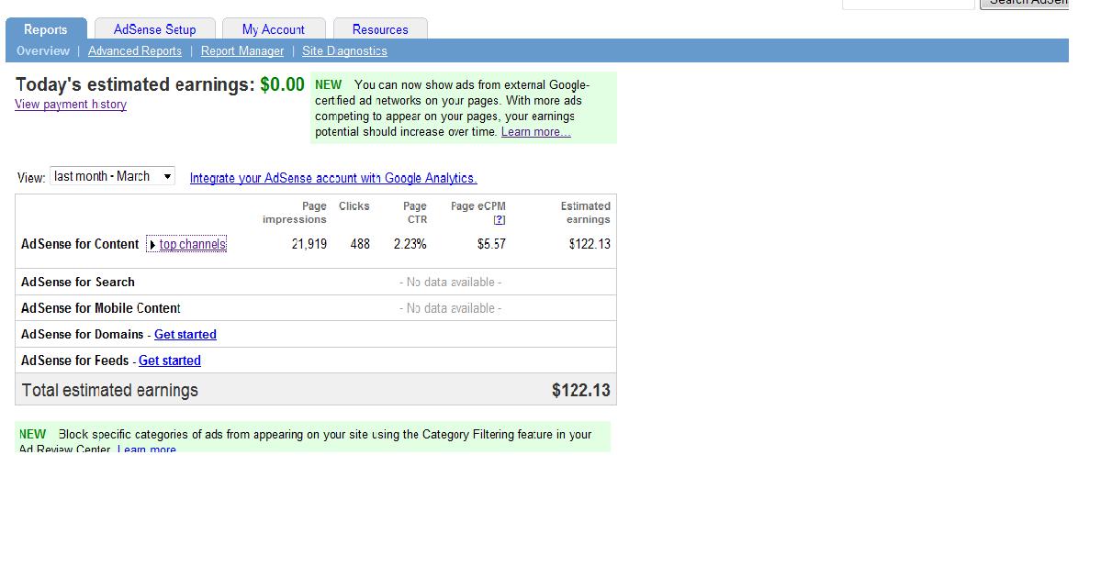This screenshot has width=1112, height=588.
Task: Open Site Diagnostics
Action: tap(344, 51)
